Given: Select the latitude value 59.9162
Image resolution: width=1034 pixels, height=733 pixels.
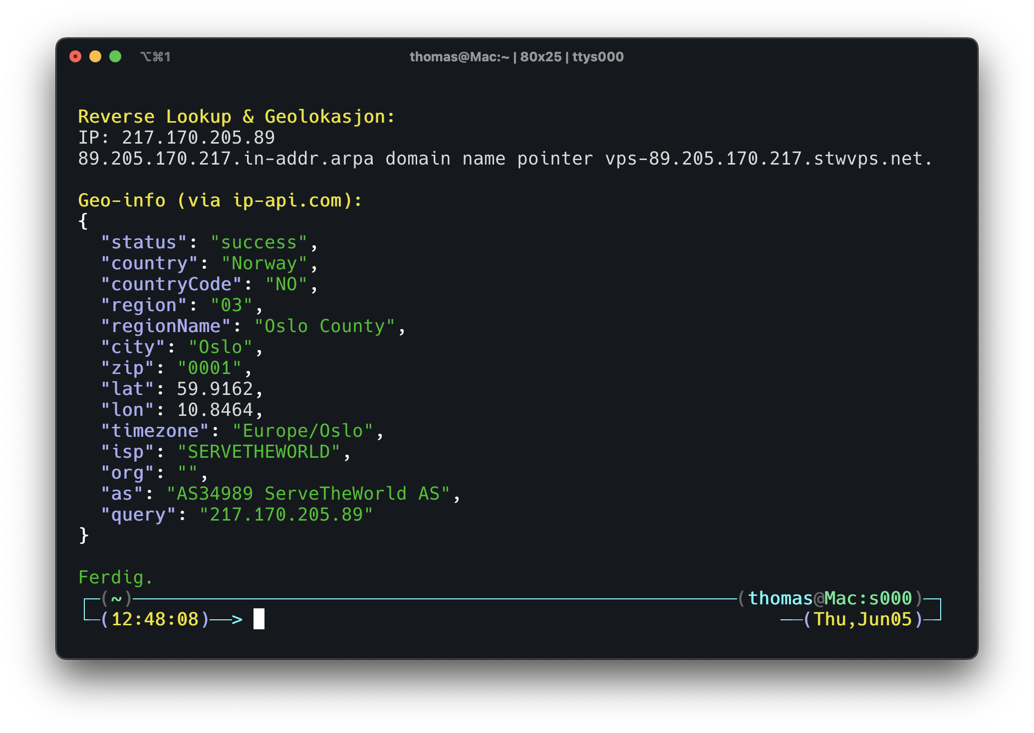Looking at the screenshot, I should click(x=218, y=388).
